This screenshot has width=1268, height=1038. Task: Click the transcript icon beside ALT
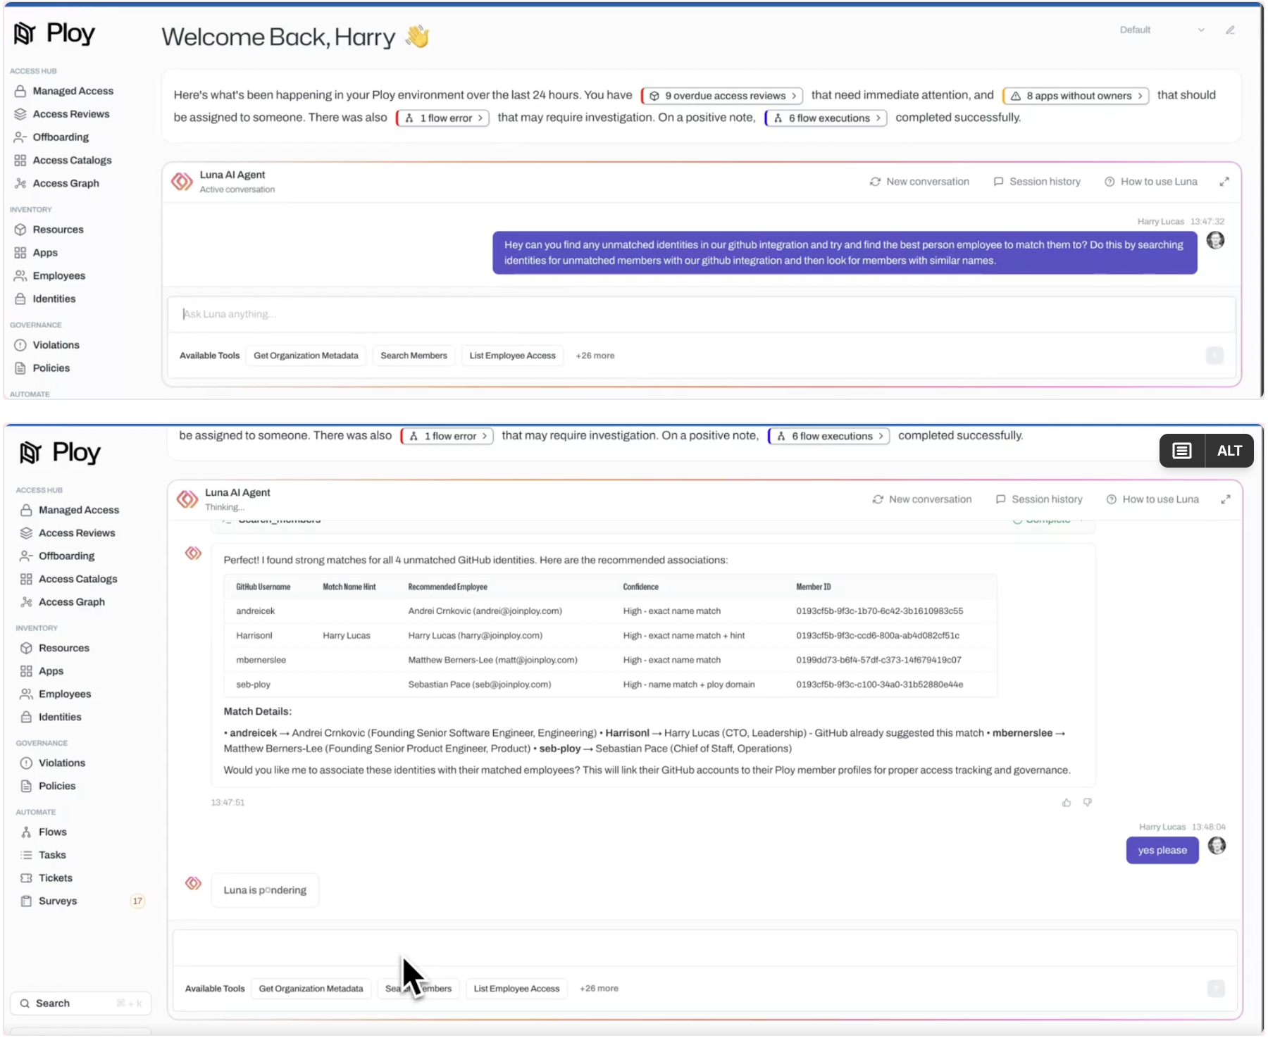[1182, 451]
